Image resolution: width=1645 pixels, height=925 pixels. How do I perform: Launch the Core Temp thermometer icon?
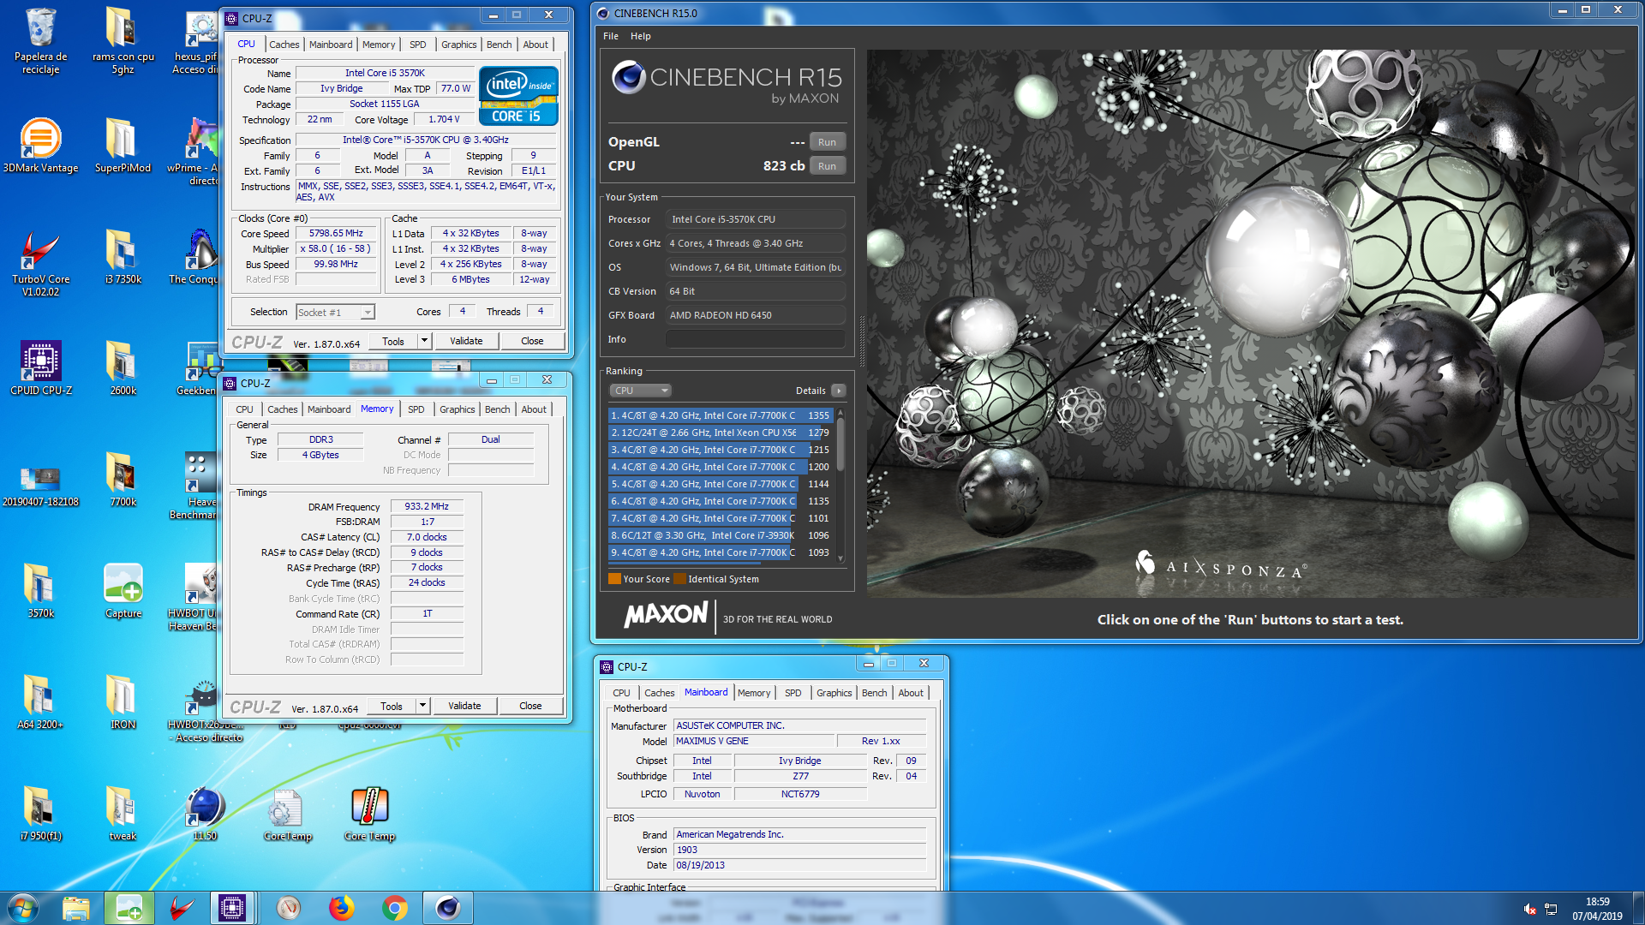coord(369,814)
